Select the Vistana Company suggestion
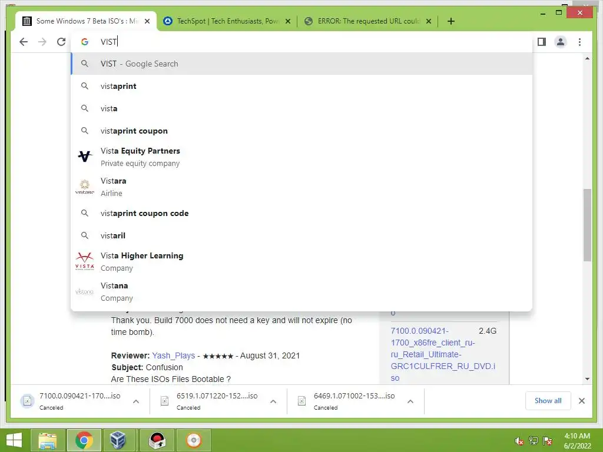Viewport: 603px width, 452px height. [301, 292]
